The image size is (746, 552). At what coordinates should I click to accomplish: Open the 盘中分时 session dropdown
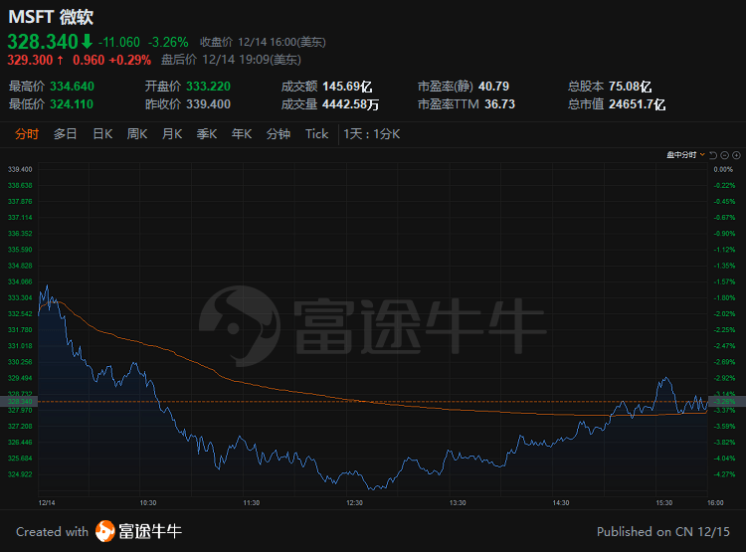pos(686,155)
